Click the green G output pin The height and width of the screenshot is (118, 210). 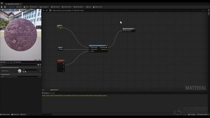[64, 67]
